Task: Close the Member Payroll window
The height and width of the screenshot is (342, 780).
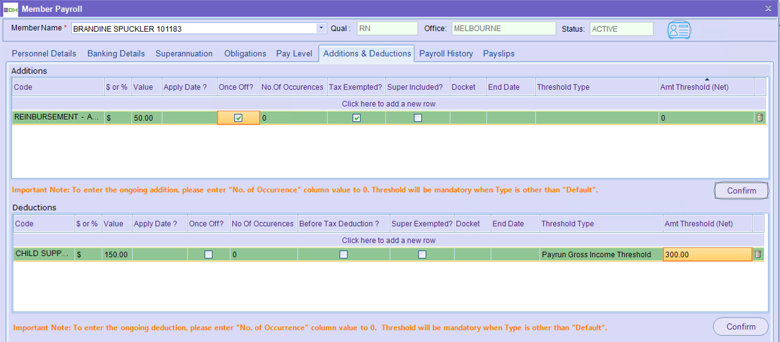Action: [768, 8]
